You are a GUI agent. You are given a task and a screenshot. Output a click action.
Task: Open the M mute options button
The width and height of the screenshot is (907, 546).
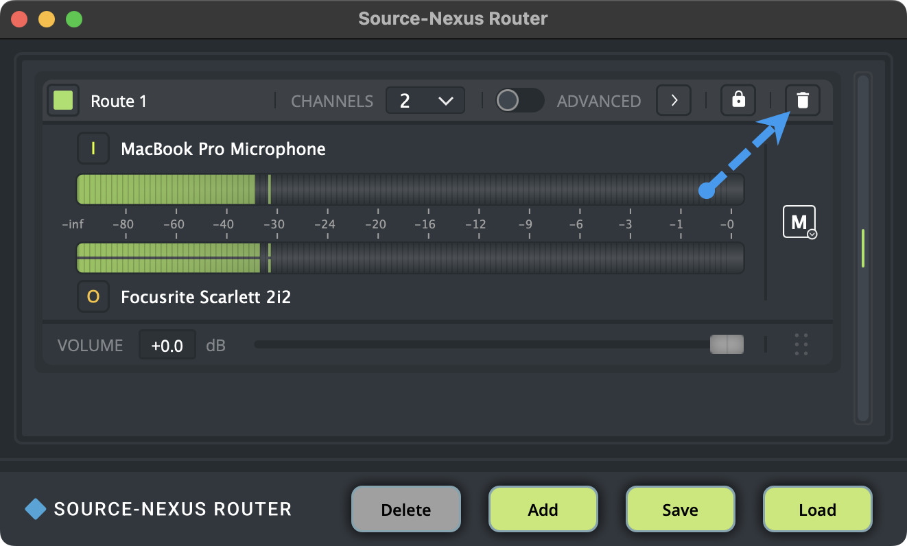[799, 222]
